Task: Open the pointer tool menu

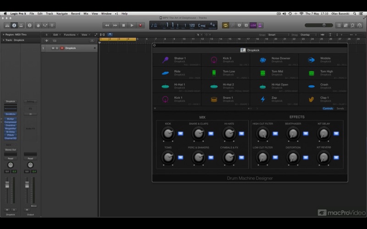Action: click(200, 35)
